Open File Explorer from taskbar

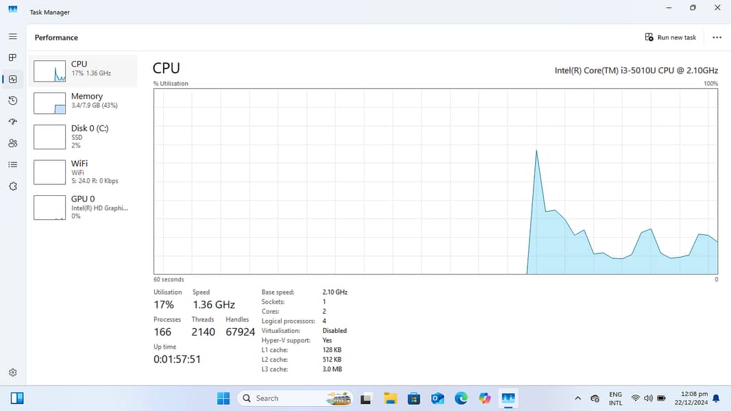(x=391, y=398)
